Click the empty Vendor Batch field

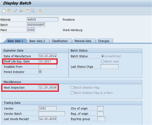(x=52, y=114)
